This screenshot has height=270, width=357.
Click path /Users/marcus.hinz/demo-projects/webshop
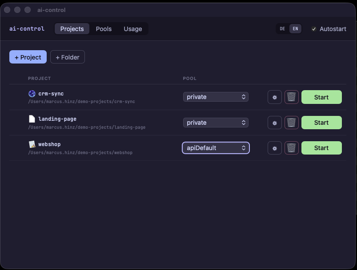pyautogui.click(x=80, y=152)
